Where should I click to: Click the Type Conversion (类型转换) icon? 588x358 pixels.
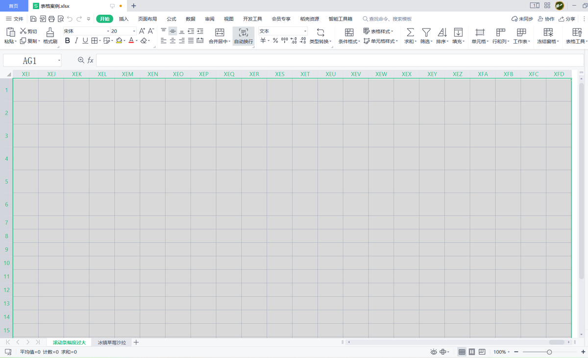click(x=320, y=32)
